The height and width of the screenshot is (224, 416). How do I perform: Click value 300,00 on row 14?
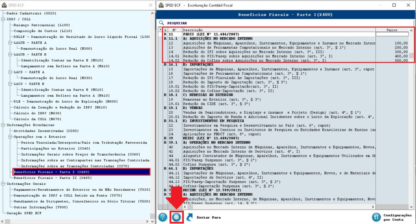coord(401,52)
